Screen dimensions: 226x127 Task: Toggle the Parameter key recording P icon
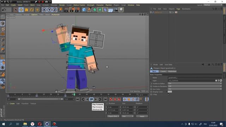point(137,99)
